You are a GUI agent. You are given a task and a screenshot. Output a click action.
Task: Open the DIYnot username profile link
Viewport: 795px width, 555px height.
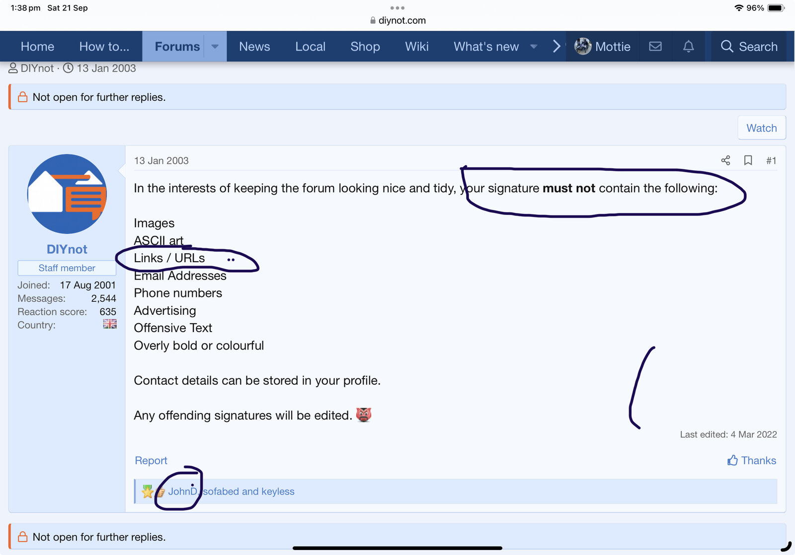click(67, 249)
